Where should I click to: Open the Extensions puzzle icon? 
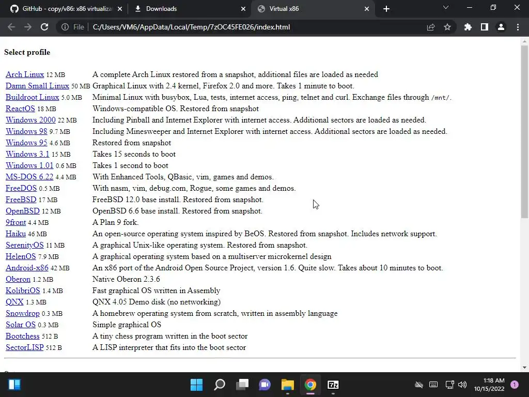468,27
